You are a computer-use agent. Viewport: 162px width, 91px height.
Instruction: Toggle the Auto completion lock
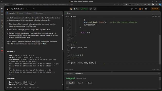tap(73, 16)
